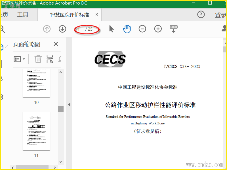Image resolution: width=227 pixels, height=170 pixels.
Task: Click the 页面缩略图 panel title
Action: point(27,44)
